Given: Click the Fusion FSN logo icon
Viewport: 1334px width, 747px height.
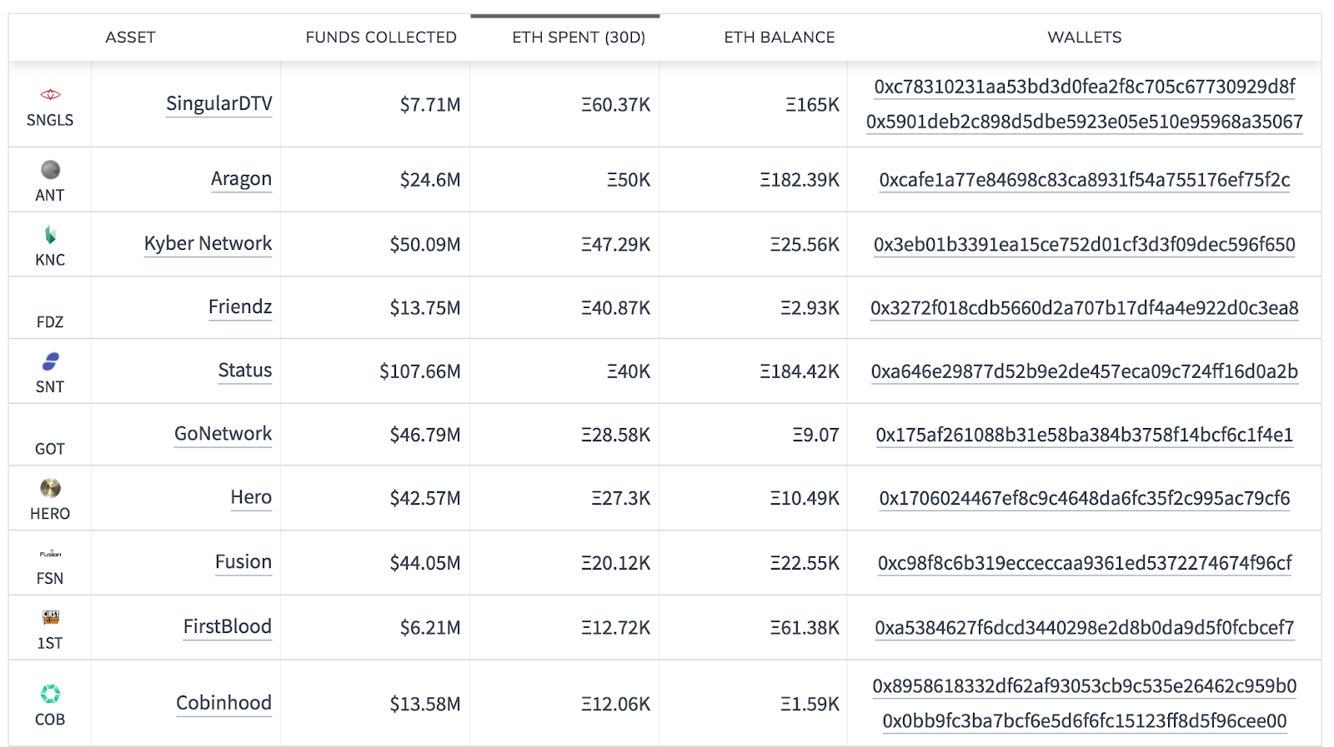Looking at the screenshot, I should click(50, 554).
